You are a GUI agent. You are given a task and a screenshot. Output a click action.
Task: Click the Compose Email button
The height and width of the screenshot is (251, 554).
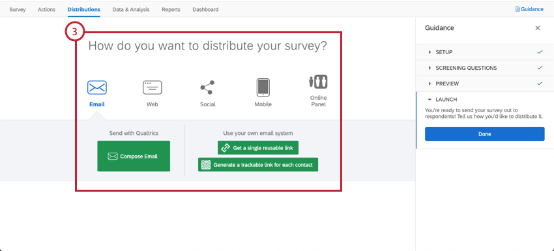click(x=134, y=156)
